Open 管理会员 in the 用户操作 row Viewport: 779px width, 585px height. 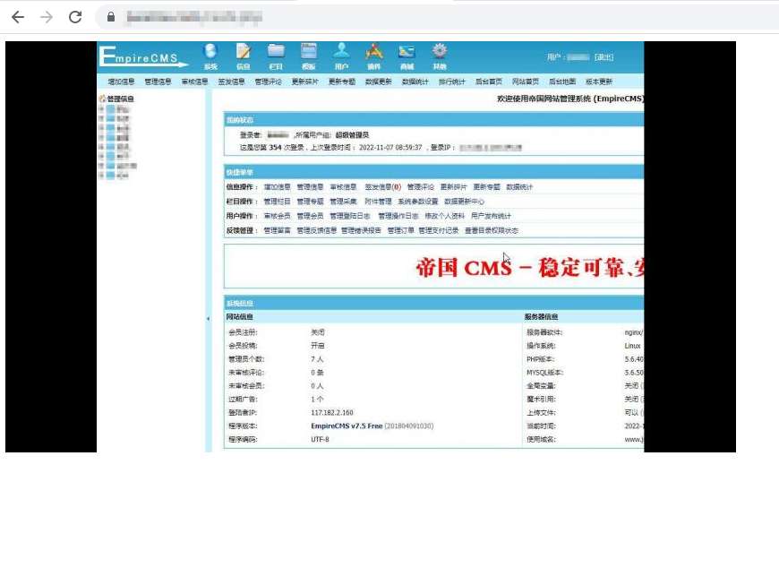310,216
